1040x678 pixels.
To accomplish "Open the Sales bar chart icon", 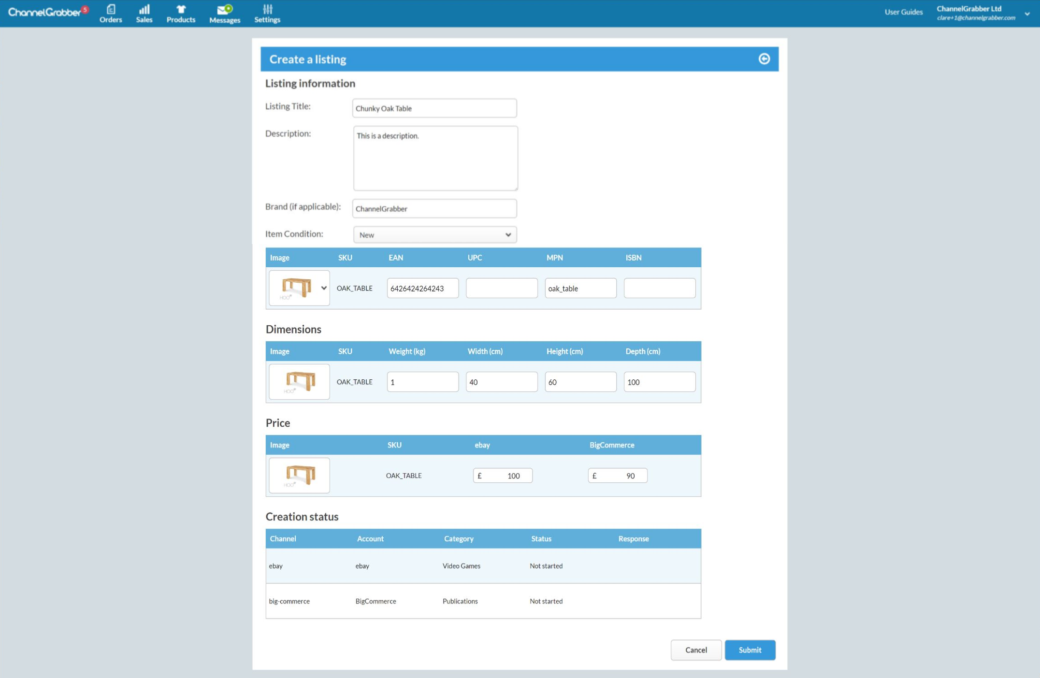I will tap(144, 10).
